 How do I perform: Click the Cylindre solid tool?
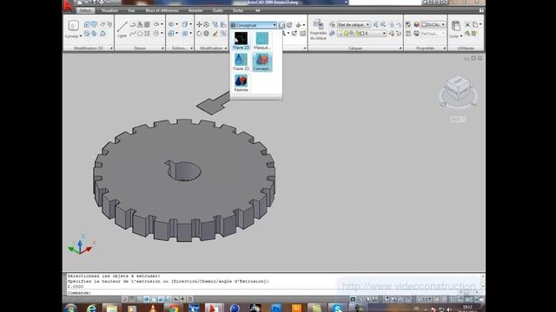point(73,26)
